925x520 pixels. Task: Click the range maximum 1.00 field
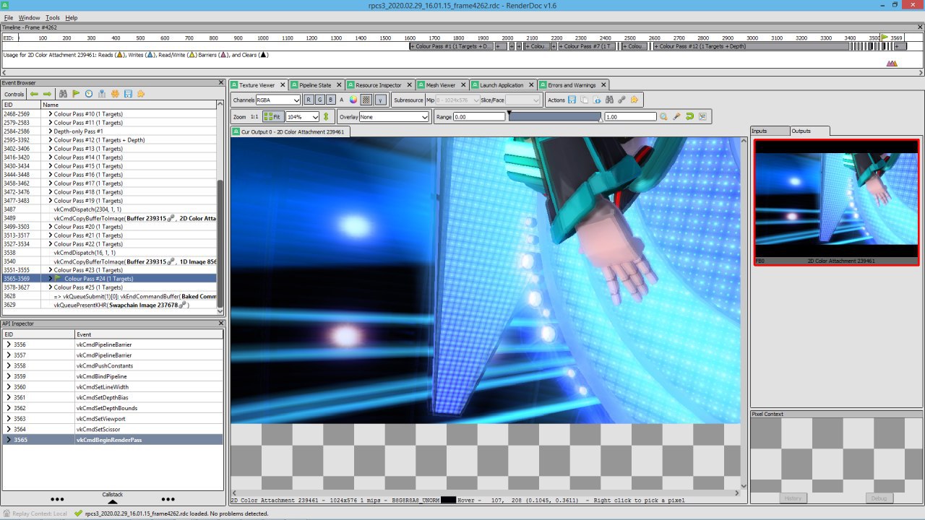coord(630,116)
